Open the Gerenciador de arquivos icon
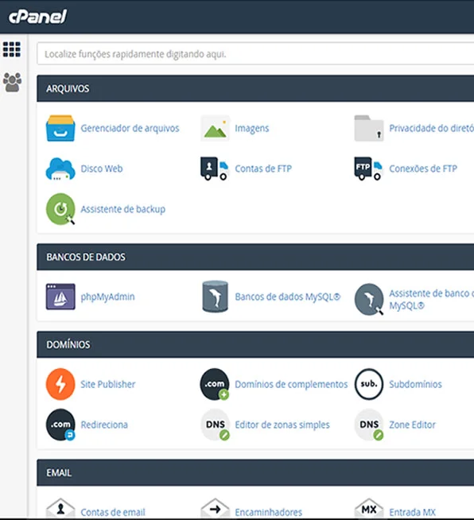Viewport: 474px width, 520px height. (60, 128)
